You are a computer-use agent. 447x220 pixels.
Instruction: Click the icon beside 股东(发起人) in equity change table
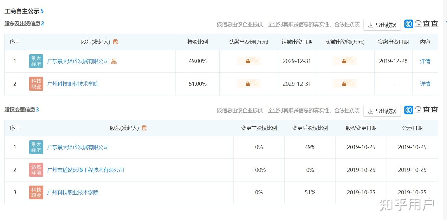144,128
